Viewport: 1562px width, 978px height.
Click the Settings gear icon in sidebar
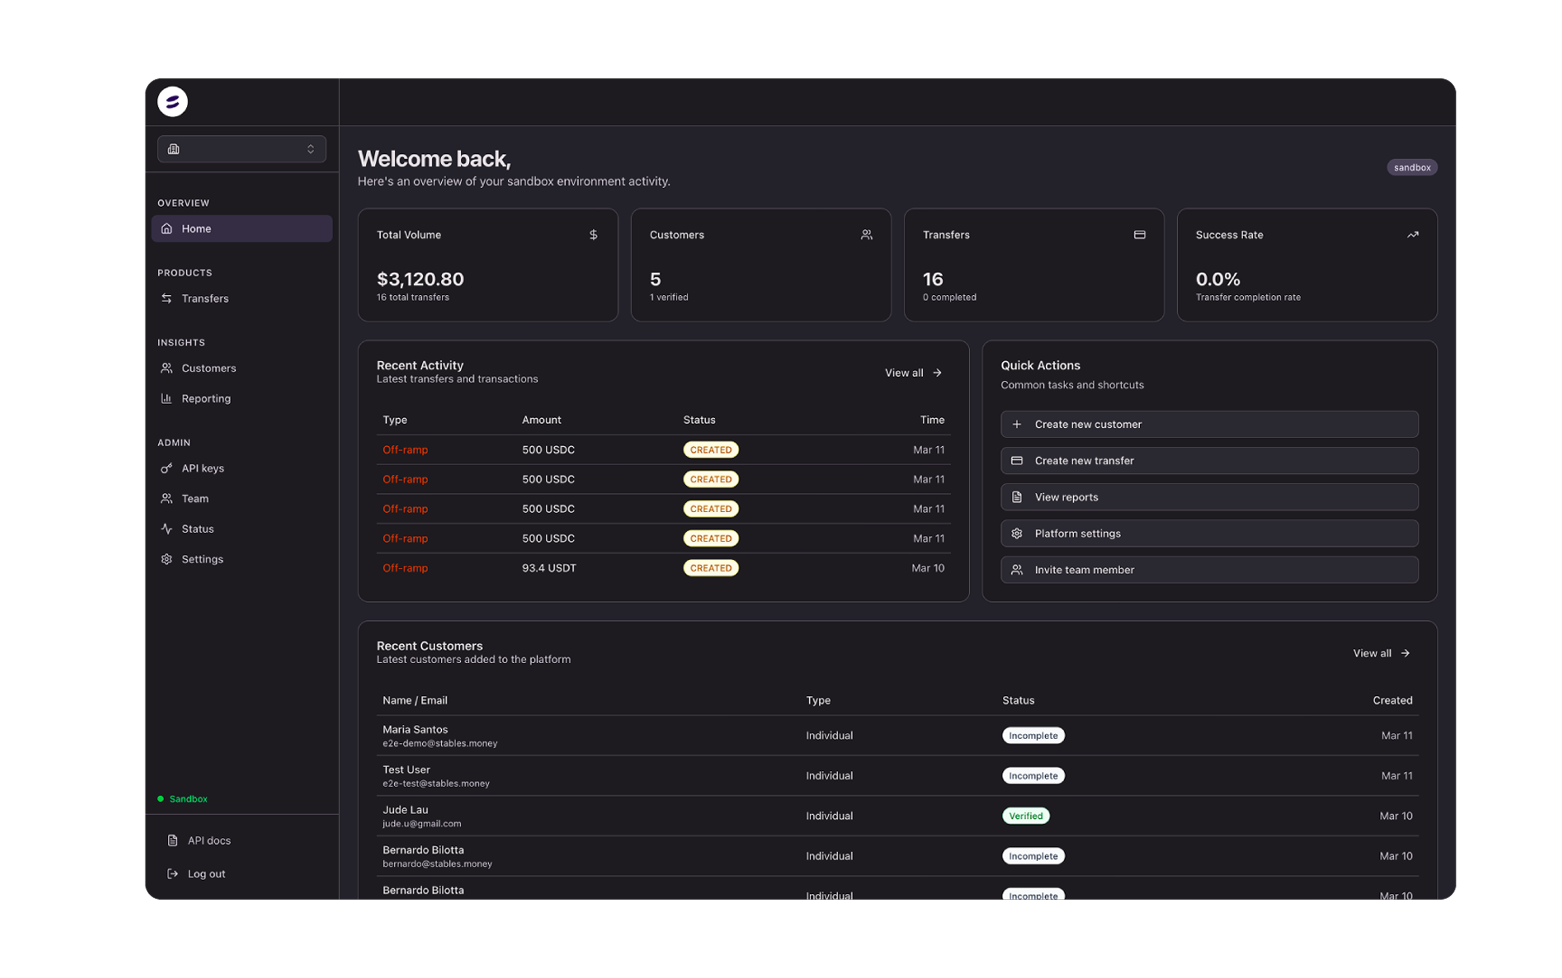click(166, 559)
